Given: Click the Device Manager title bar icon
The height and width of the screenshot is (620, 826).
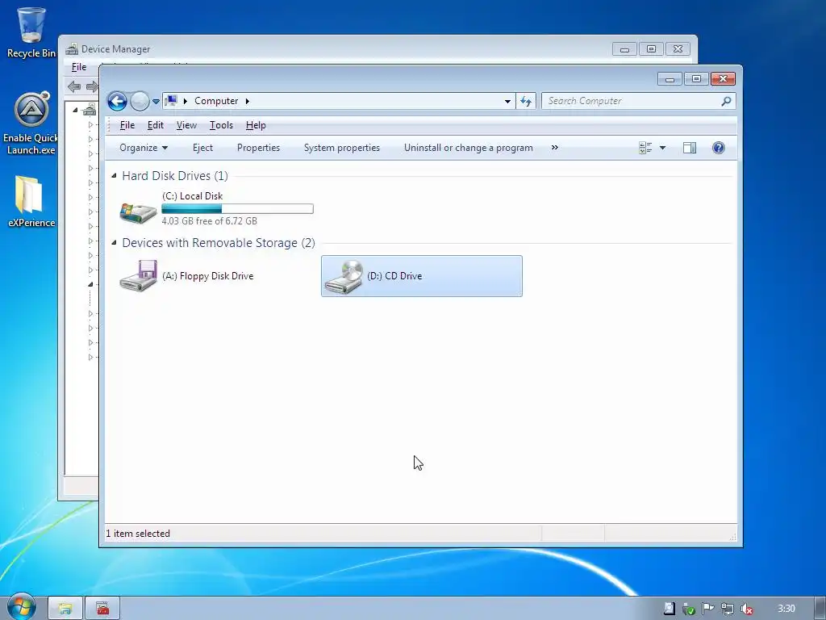Looking at the screenshot, I should (72, 49).
